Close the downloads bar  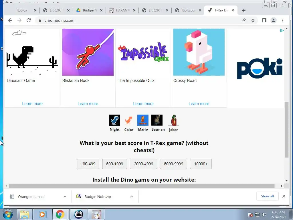(284, 196)
